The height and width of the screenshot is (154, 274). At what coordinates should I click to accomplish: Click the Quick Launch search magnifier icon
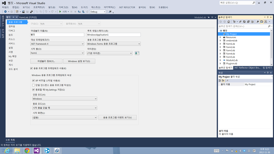click(x=254, y=3)
